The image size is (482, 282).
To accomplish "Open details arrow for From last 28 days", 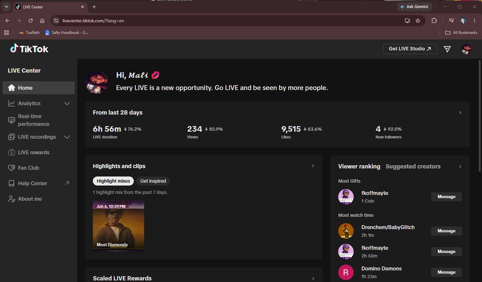I will click(460, 113).
